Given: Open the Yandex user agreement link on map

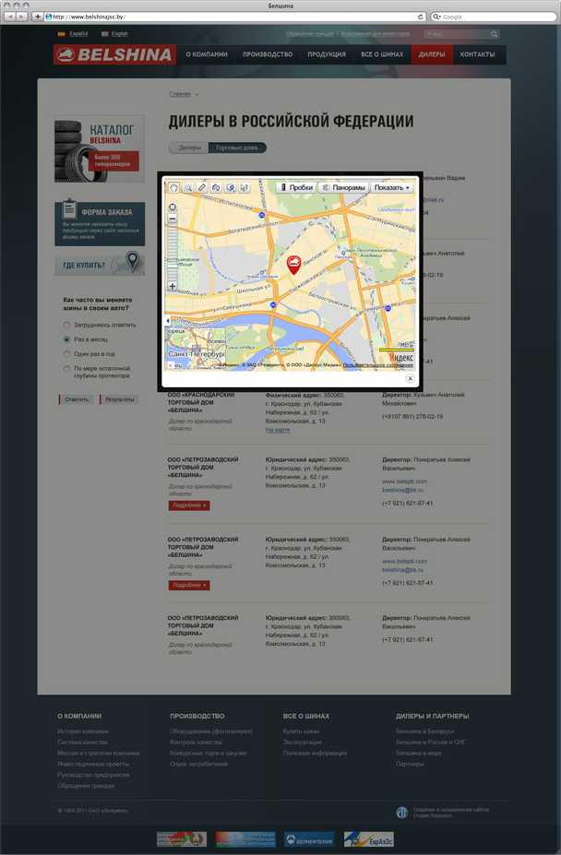Looking at the screenshot, I should 378,365.
